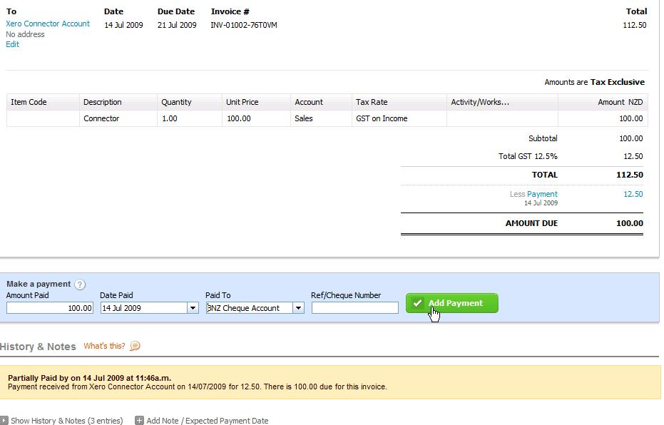
Task: Click the Amounts are Tax Exclusive text
Action: [x=595, y=82]
